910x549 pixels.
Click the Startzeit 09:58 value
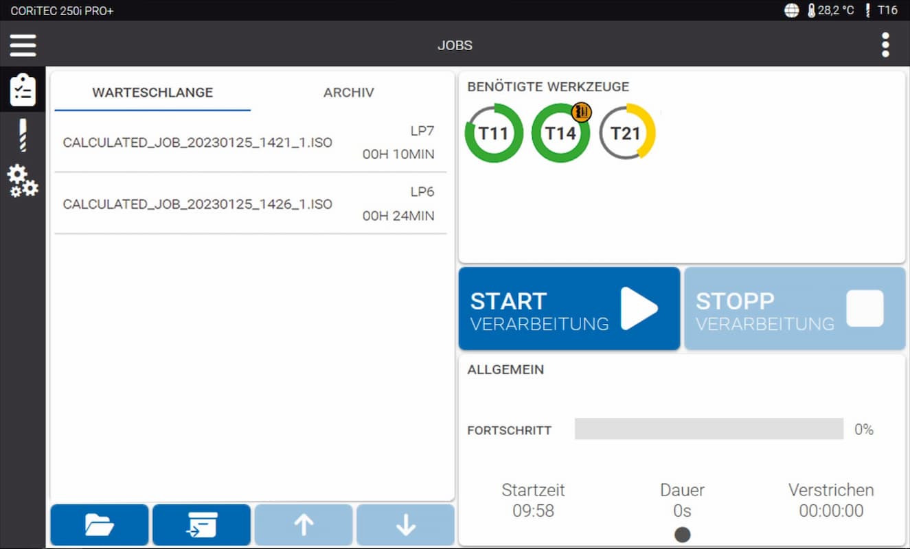coord(533,511)
